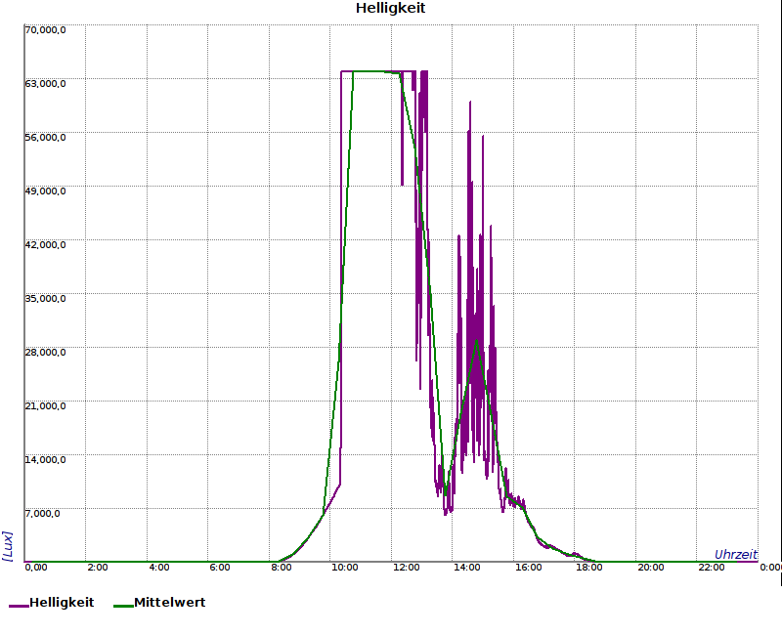Click the 4:00 time axis label

click(x=159, y=568)
